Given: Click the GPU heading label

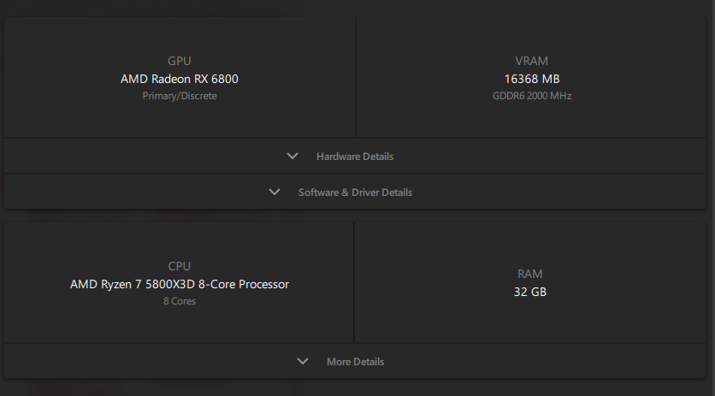Looking at the screenshot, I should pos(180,61).
